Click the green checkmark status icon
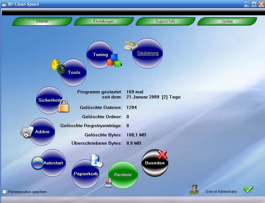The image size is (265, 203). click(248, 189)
